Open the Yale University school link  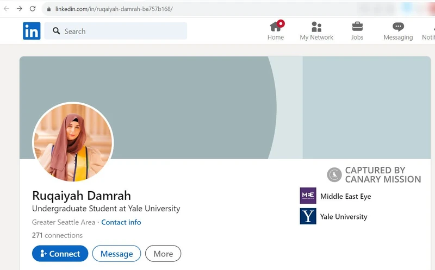pos(344,217)
